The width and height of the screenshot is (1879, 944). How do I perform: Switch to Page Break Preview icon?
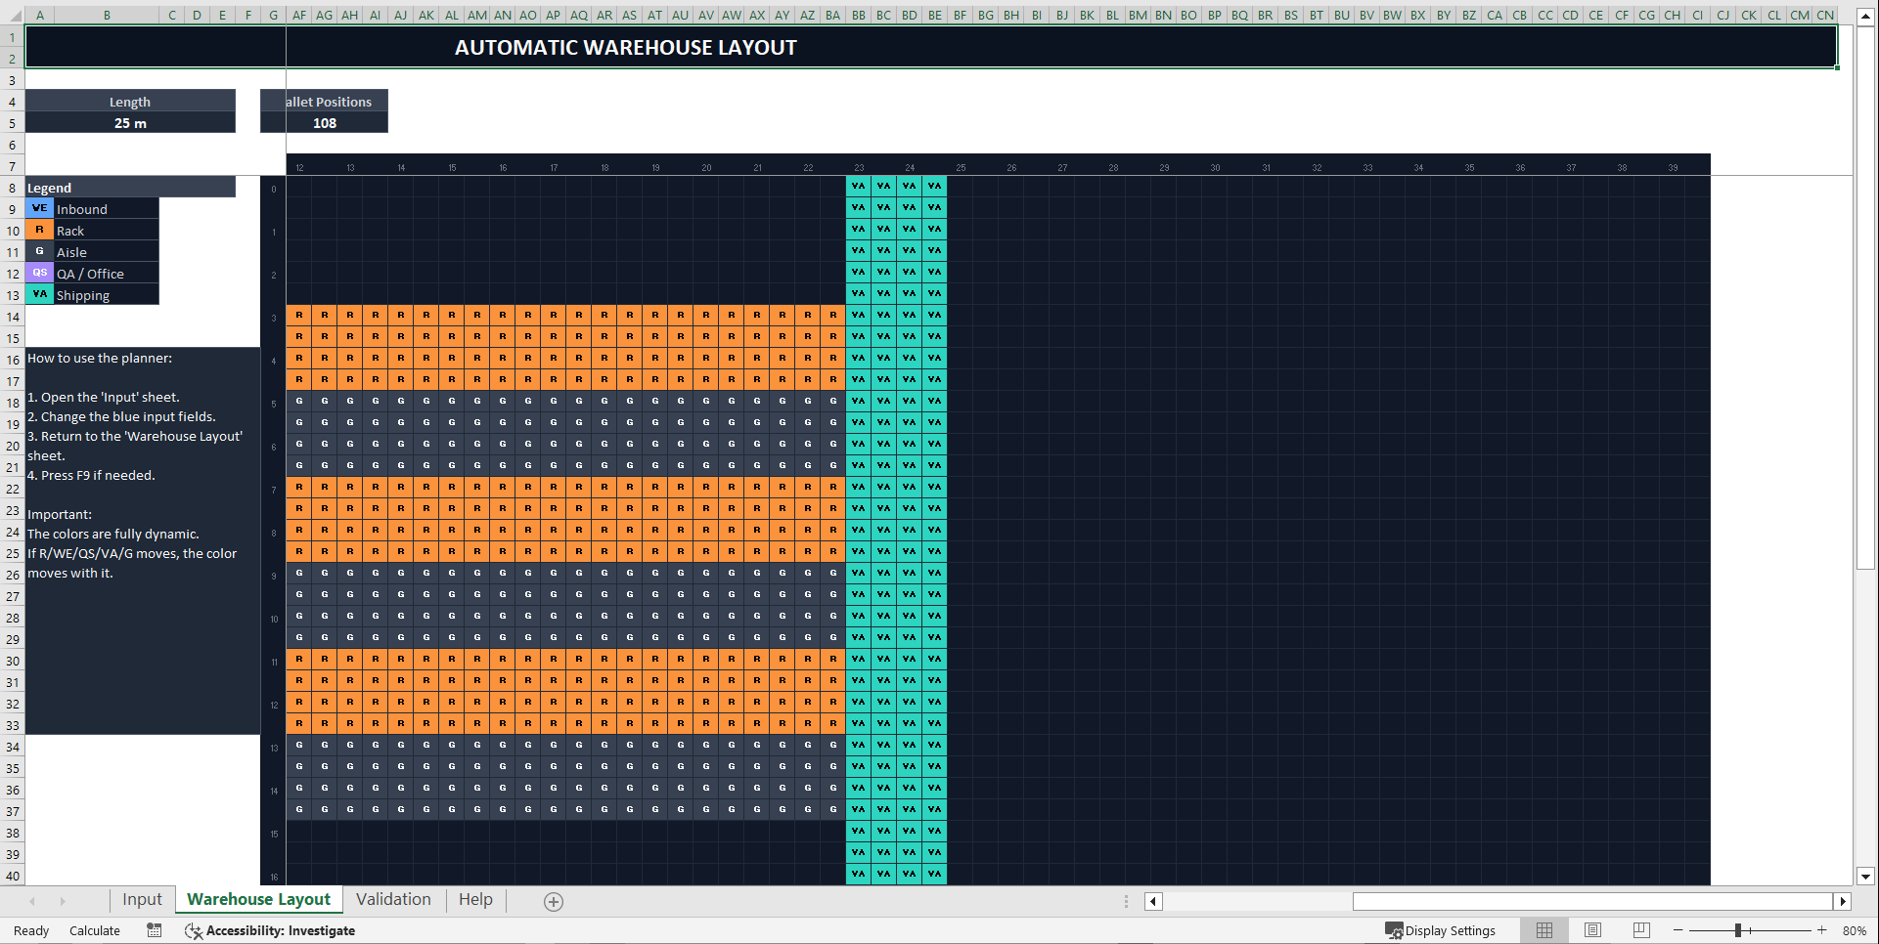click(x=1641, y=930)
